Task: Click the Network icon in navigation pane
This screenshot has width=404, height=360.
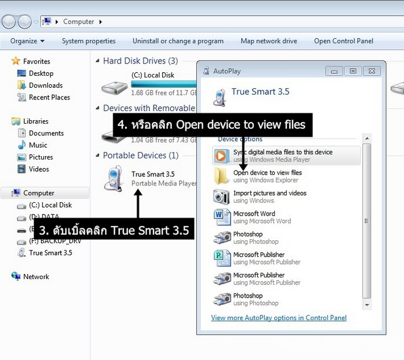Action: pyautogui.click(x=16, y=276)
